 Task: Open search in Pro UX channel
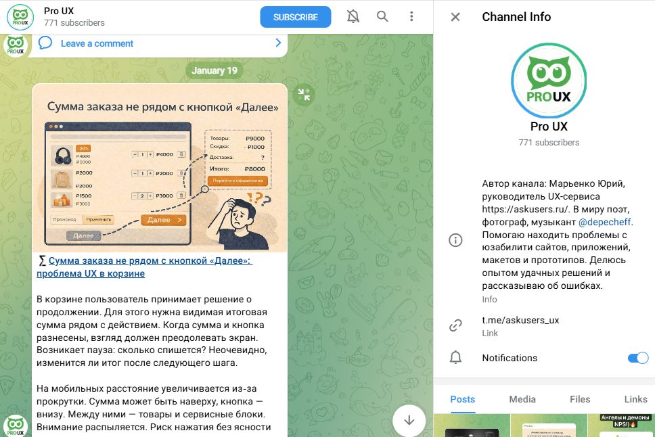[382, 17]
